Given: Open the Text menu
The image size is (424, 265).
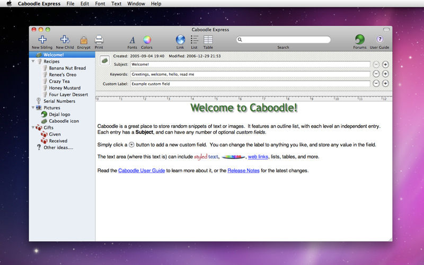Looking at the screenshot, I should coord(116,4).
